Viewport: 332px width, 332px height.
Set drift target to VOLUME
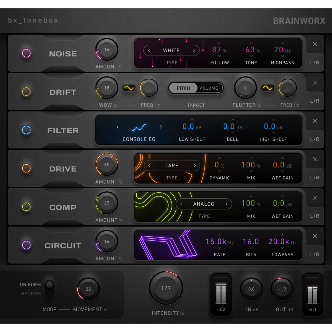(209, 88)
